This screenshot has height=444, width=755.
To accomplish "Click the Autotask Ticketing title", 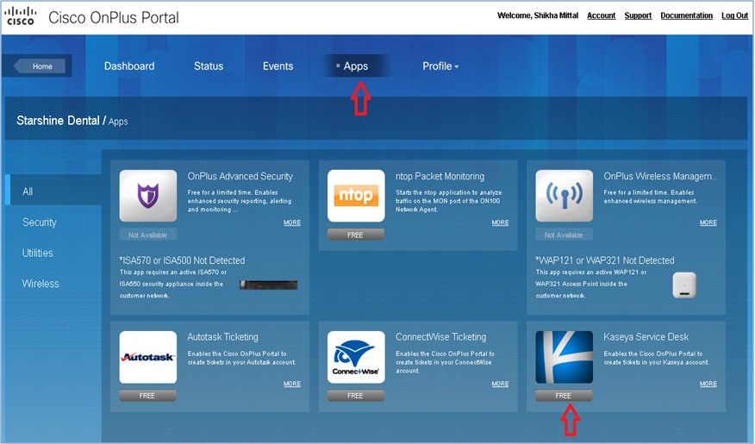I will coord(222,337).
